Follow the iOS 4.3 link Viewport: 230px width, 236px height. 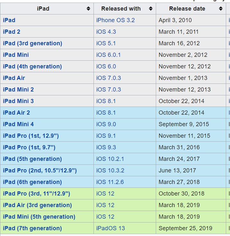106,32
